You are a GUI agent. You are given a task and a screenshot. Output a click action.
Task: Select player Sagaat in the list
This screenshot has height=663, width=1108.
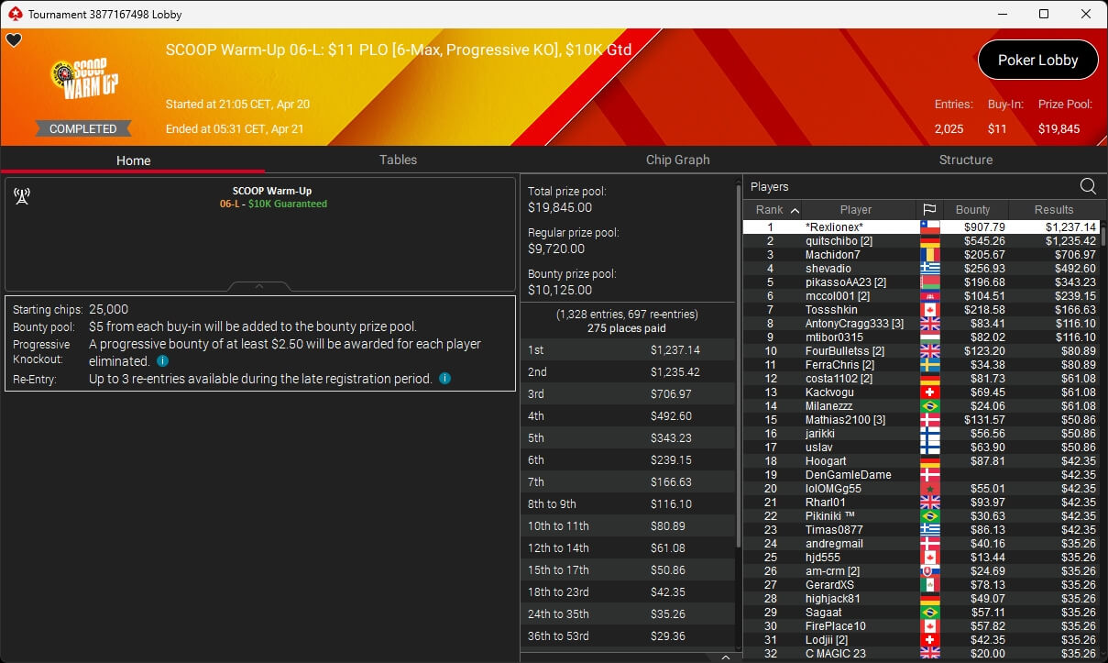(921, 613)
